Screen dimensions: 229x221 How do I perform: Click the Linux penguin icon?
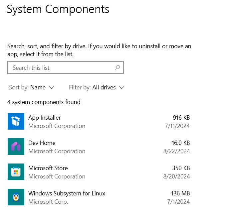(16, 197)
